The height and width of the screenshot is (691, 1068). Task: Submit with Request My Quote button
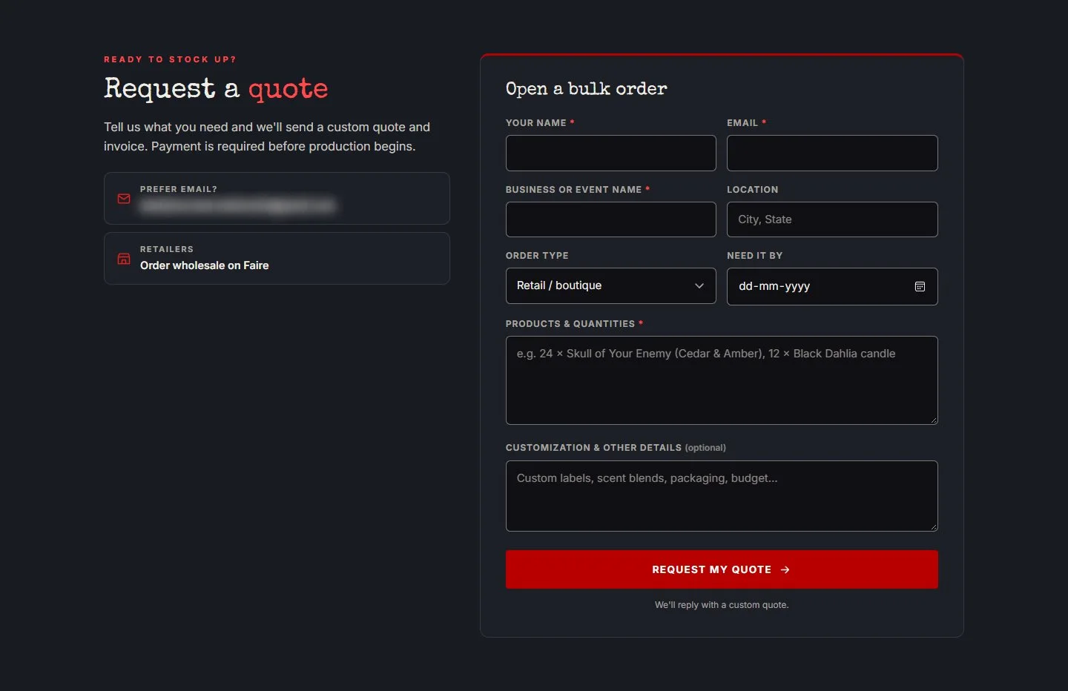tap(722, 569)
